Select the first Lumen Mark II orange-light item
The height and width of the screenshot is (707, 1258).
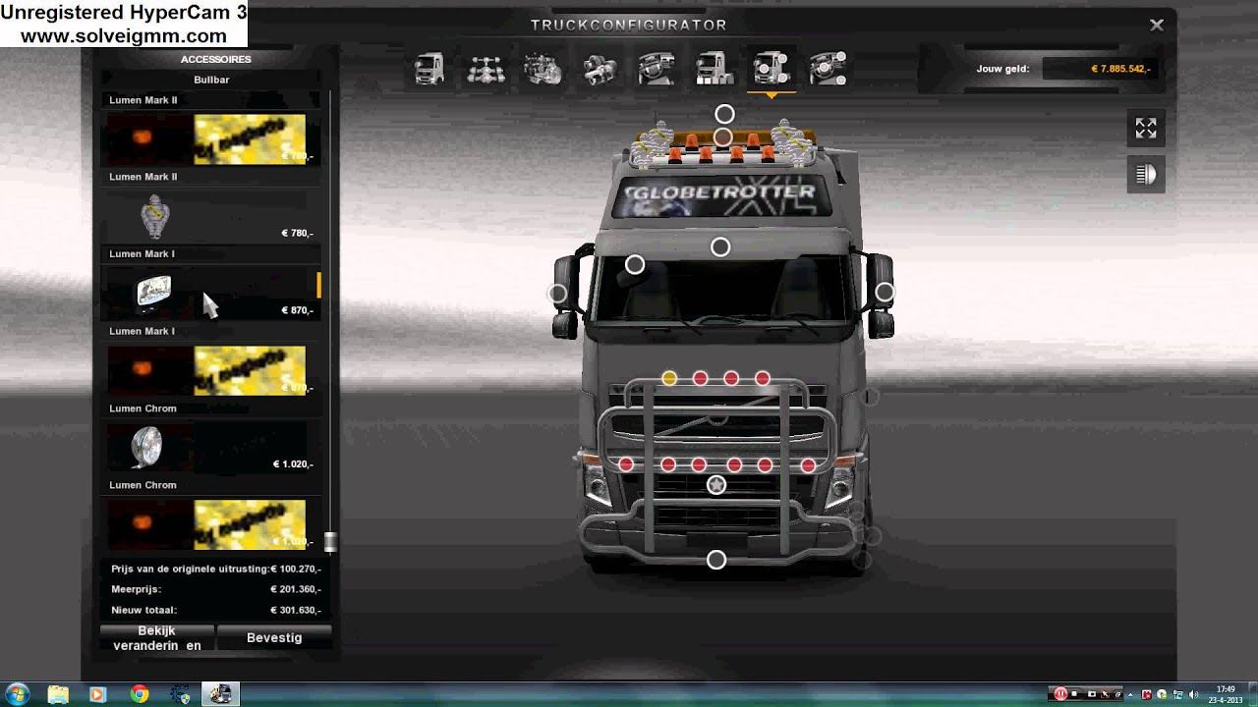click(x=211, y=139)
